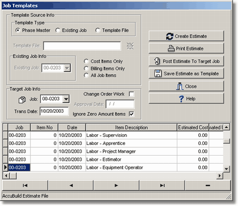Click the Estimated Cost column header
This screenshot has width=238, height=206.
coord(193,127)
